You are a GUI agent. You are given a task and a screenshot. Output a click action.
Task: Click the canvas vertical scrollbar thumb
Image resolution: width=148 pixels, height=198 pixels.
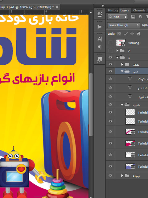91,105
